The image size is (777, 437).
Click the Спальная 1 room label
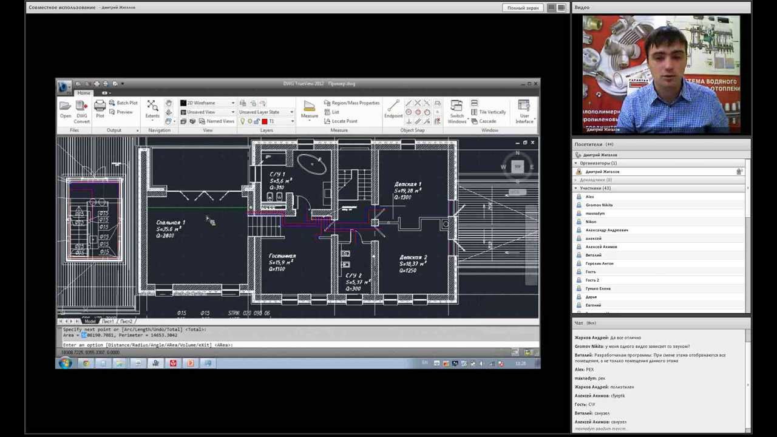point(171,223)
